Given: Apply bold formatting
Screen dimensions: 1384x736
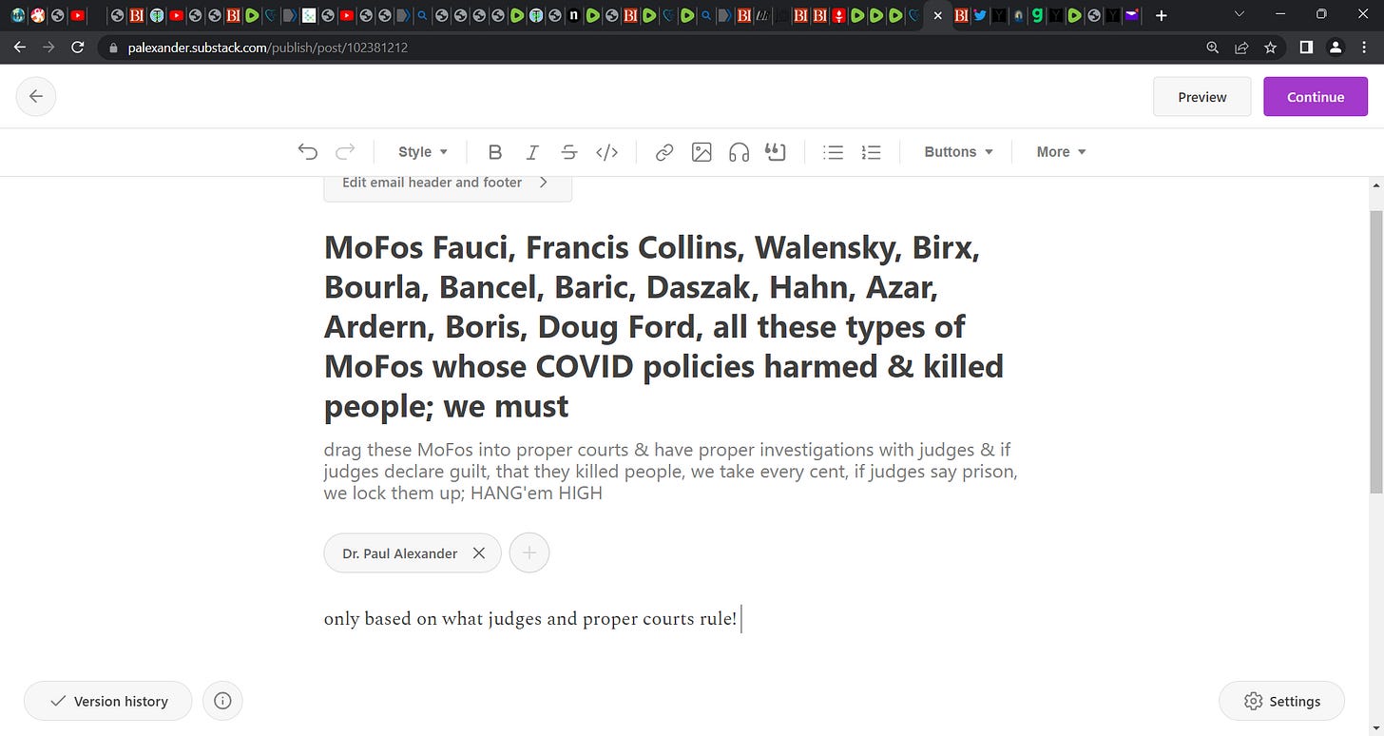Looking at the screenshot, I should [x=494, y=152].
